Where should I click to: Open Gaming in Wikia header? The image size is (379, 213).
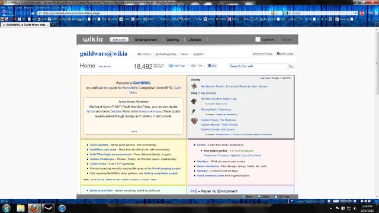(x=172, y=40)
